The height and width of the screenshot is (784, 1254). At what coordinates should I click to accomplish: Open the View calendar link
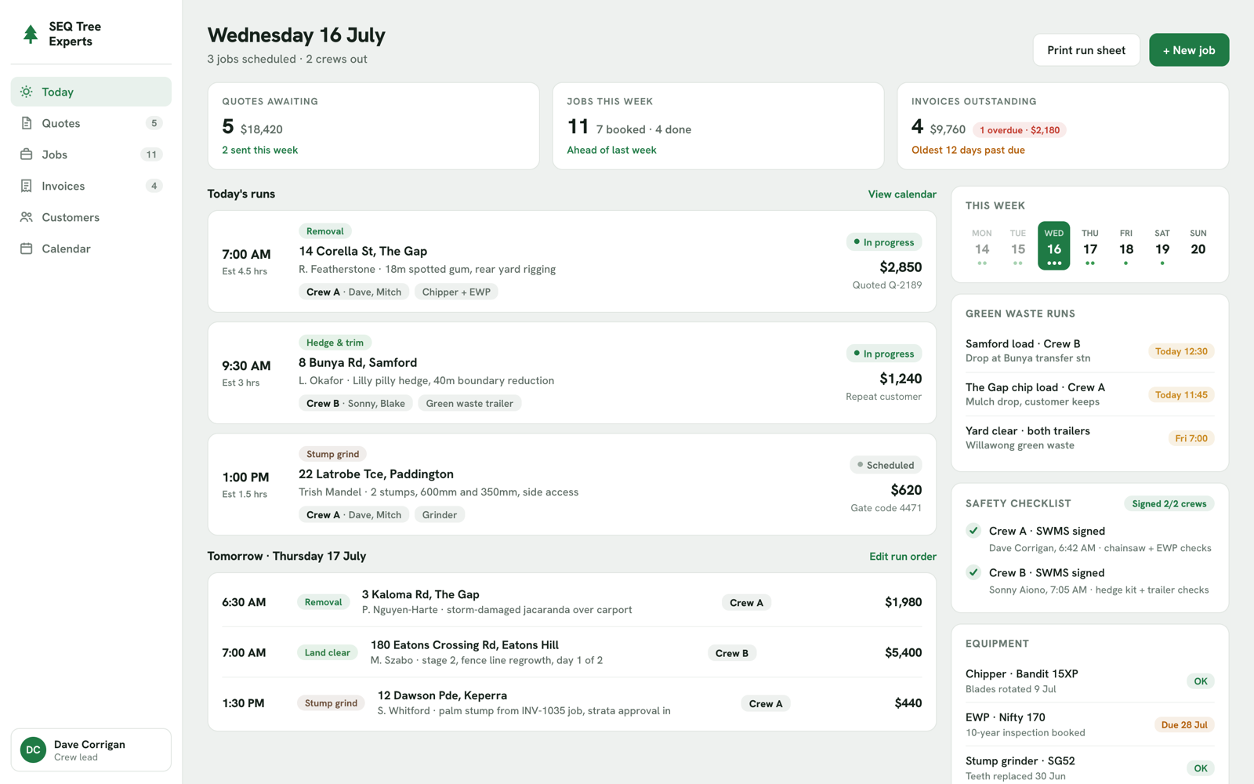[902, 194]
